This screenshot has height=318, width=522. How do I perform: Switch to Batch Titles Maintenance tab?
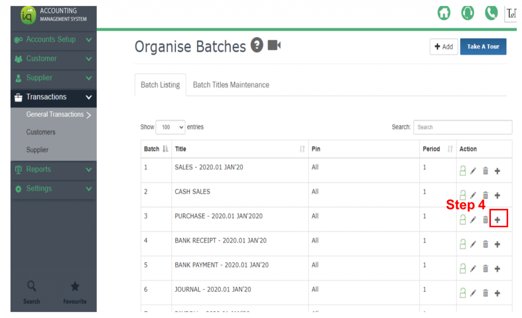click(231, 85)
